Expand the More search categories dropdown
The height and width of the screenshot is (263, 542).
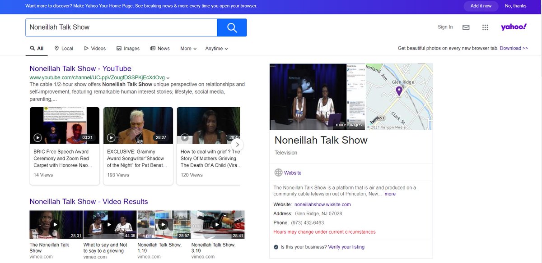pyautogui.click(x=188, y=49)
